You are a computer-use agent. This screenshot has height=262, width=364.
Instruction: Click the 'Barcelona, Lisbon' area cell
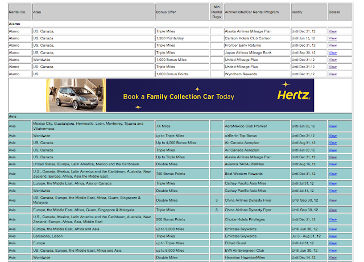[x=93, y=236]
